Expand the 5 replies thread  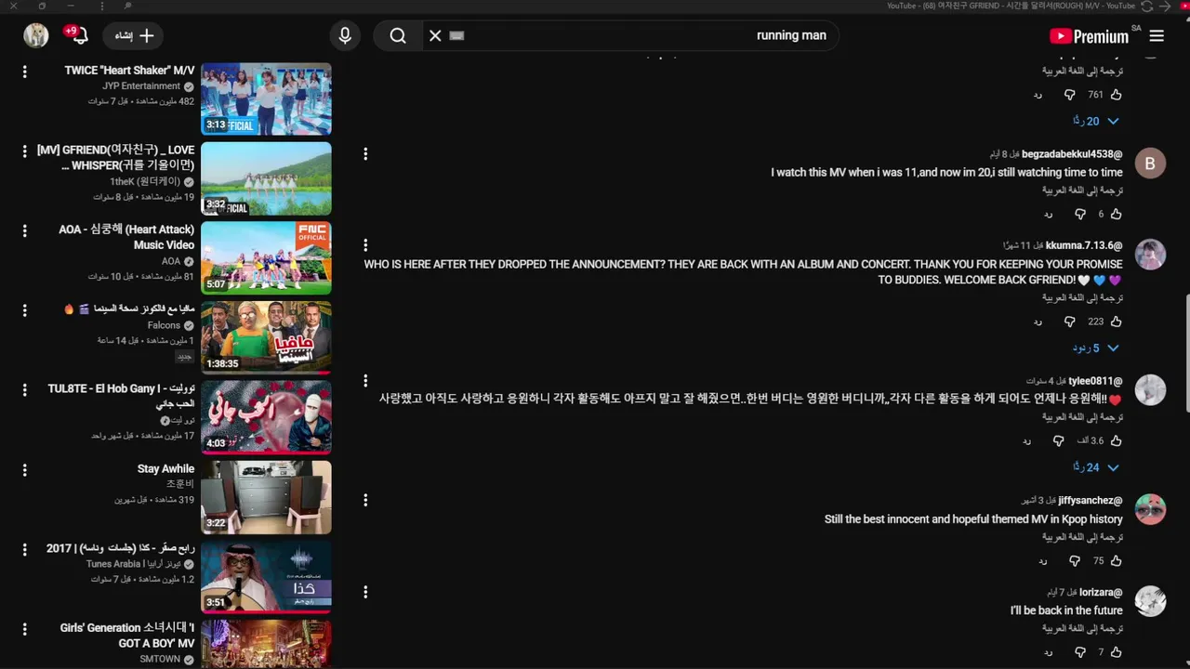coord(1096,348)
